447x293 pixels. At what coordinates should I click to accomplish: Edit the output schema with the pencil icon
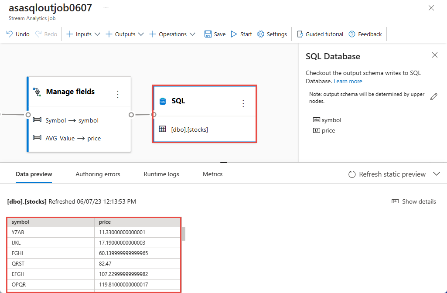(433, 96)
